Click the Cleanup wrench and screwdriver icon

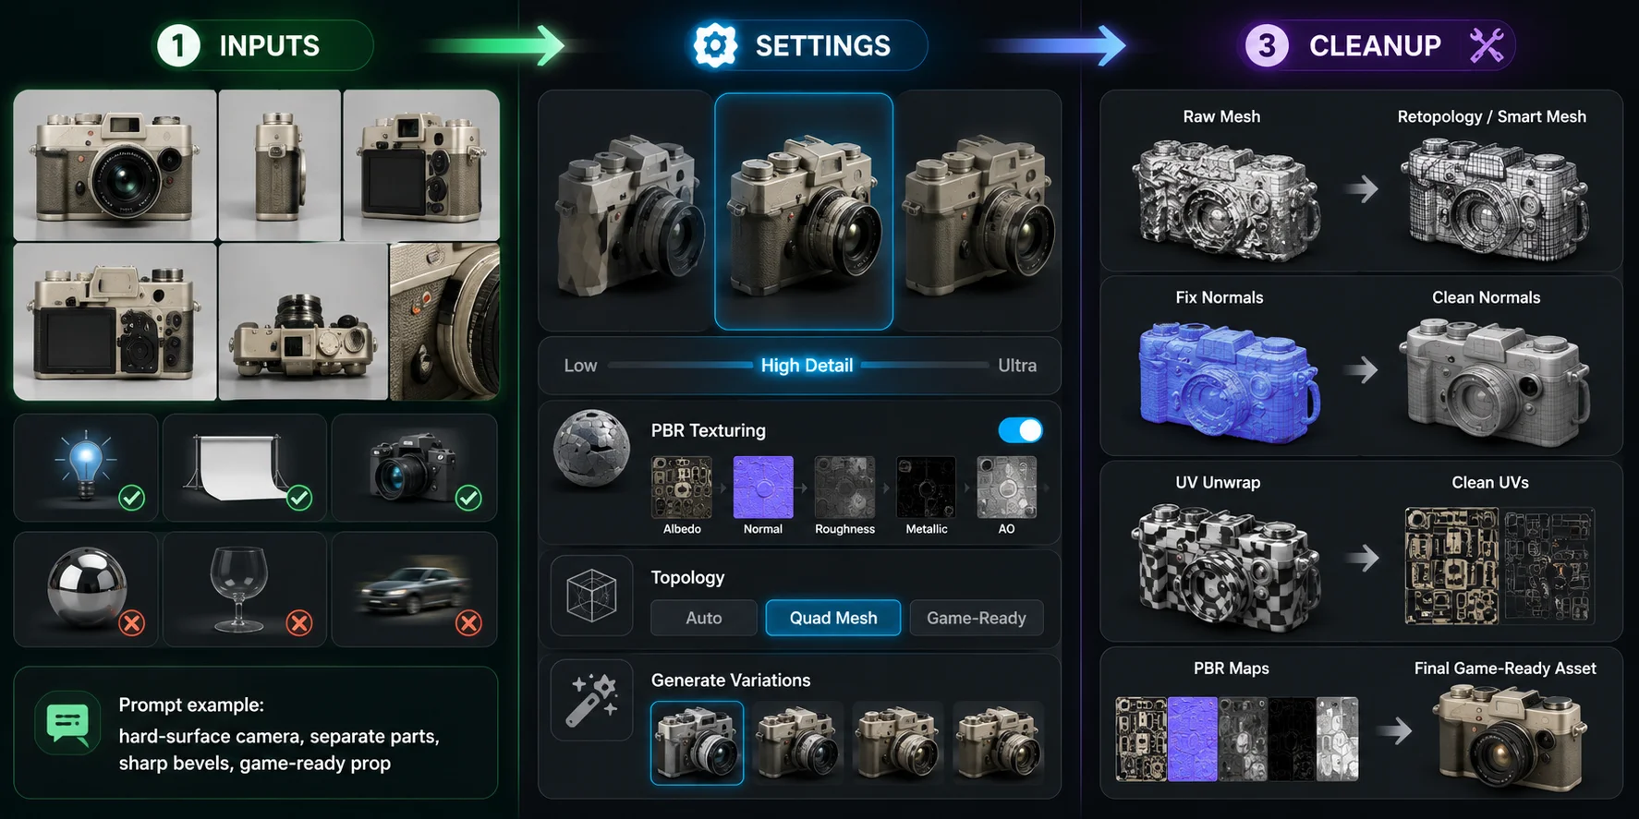(1487, 45)
